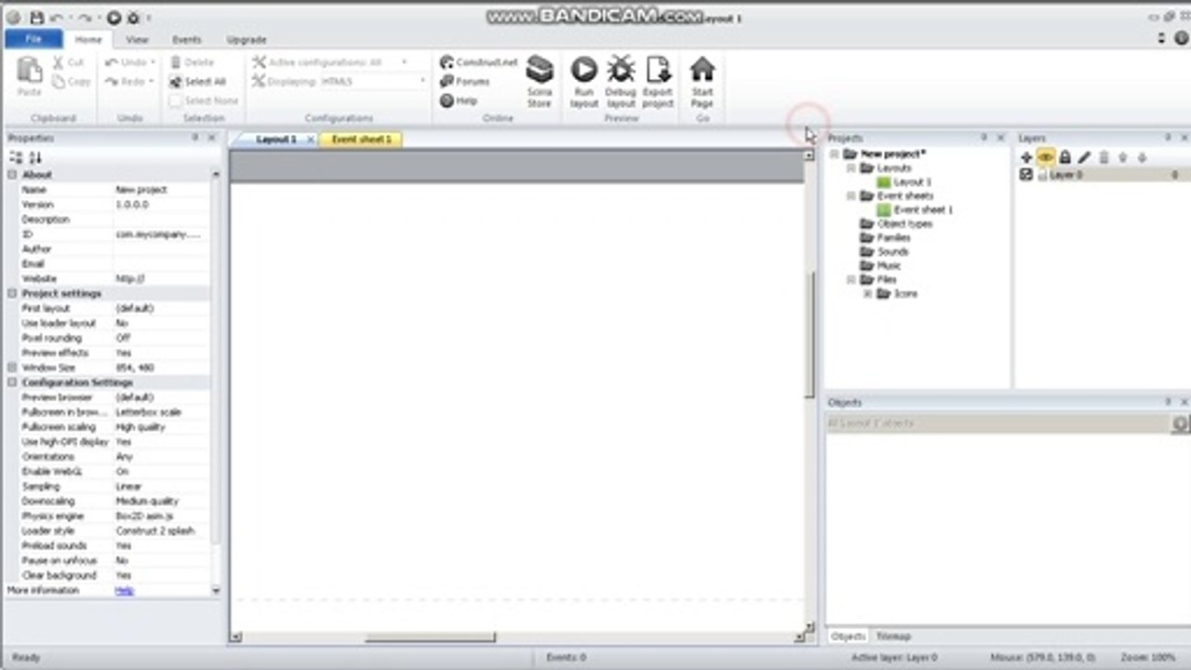Select Layout 1 in the Projects tree

[x=912, y=182]
